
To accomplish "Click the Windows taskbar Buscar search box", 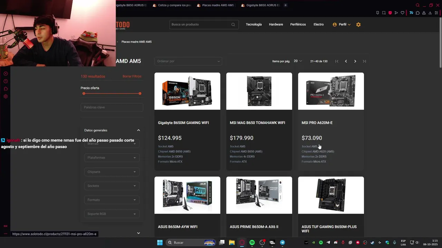I will point(191,242).
